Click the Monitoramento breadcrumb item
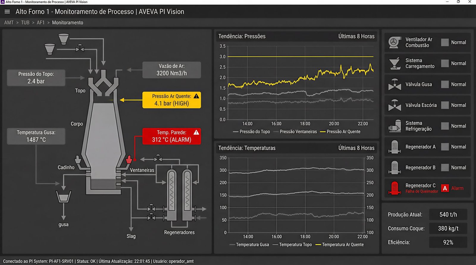The image size is (476, 265). click(x=68, y=23)
